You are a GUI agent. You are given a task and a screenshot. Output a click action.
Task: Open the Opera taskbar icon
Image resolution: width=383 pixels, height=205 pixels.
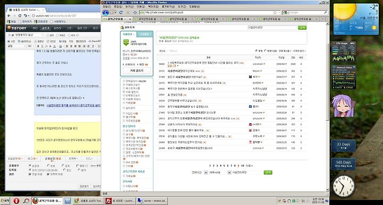click(x=16, y=201)
